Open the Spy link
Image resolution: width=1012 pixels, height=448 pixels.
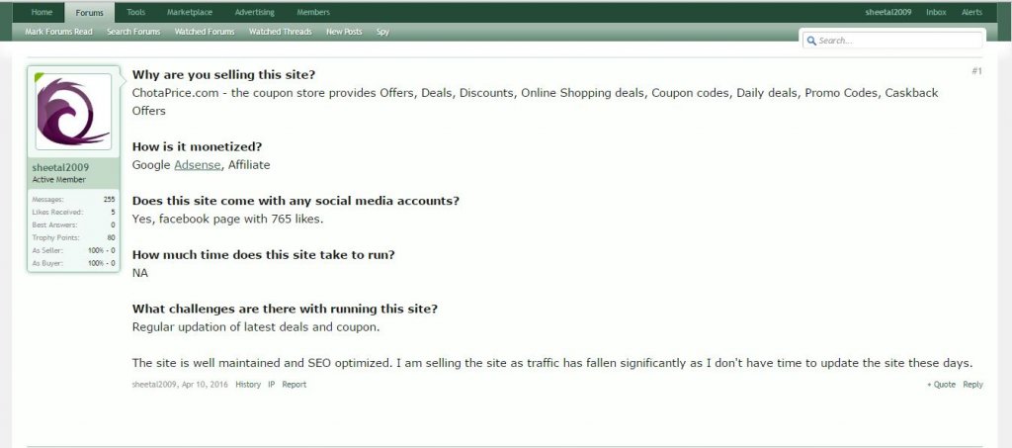pos(382,32)
